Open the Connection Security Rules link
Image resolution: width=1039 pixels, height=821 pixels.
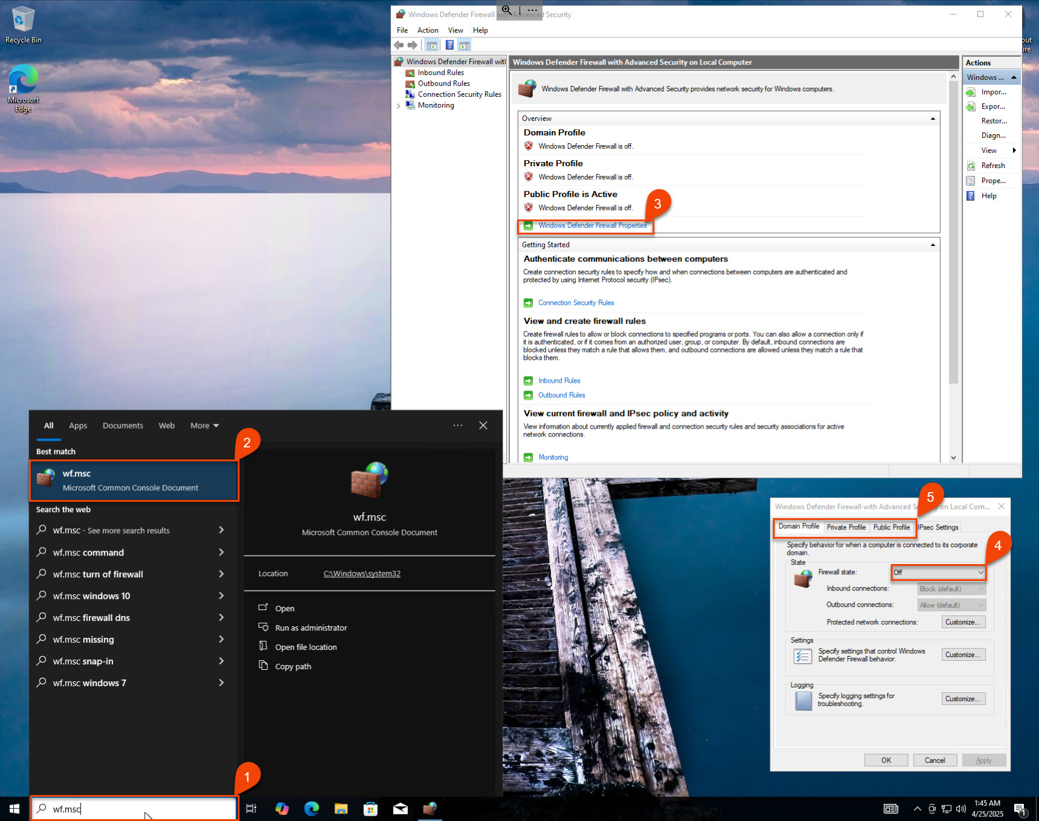tap(576, 303)
